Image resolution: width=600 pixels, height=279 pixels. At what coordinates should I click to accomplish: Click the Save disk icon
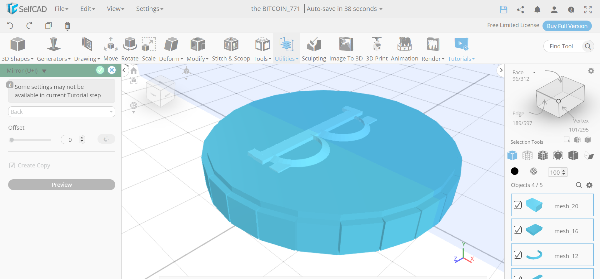(x=503, y=10)
